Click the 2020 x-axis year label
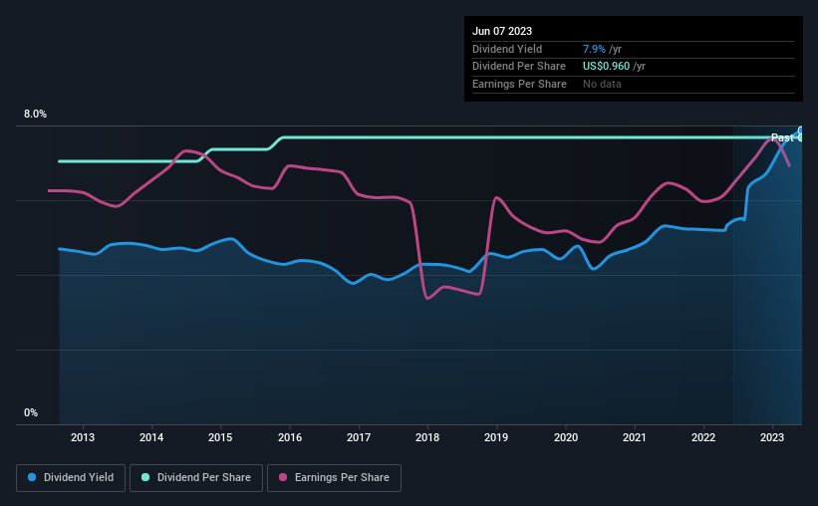 pos(565,437)
